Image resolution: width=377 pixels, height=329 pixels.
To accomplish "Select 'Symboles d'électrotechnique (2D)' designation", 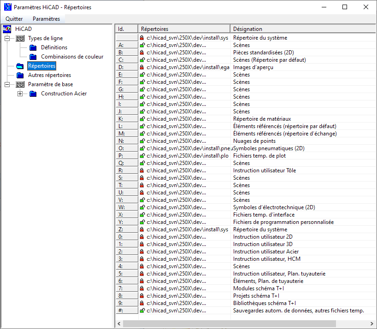I will point(274,207).
